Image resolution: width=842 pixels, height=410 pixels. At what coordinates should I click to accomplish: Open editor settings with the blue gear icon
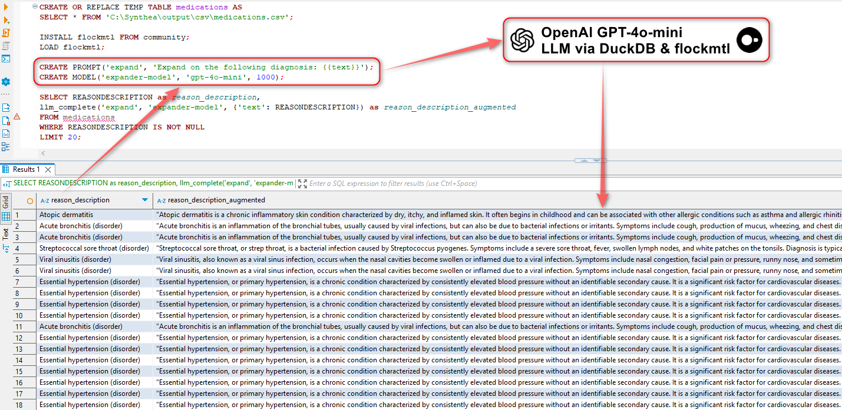pos(6,82)
